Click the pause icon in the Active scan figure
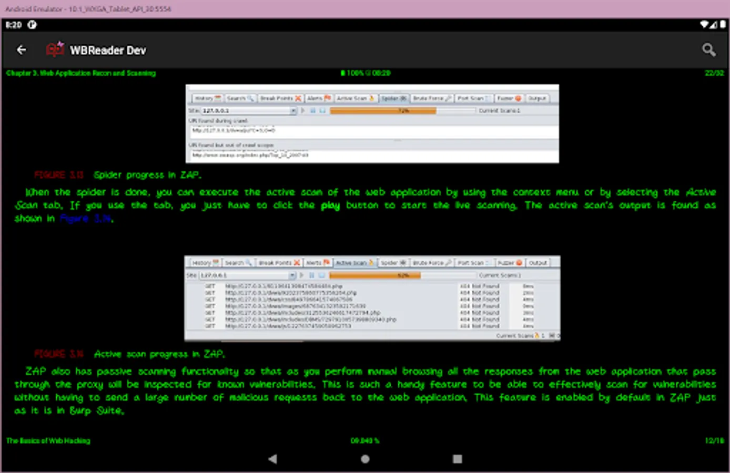Image resolution: width=730 pixels, height=473 pixels. [312, 275]
